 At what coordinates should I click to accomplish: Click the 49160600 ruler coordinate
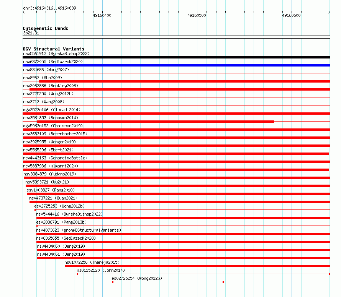tap(291, 15)
